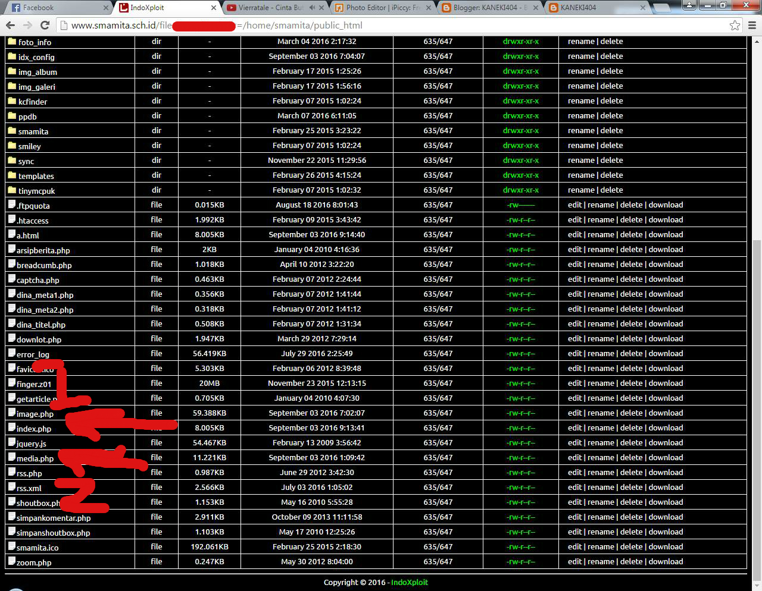Click rename for kcfinder folder
Image resolution: width=762 pixels, height=591 pixels.
581,100
